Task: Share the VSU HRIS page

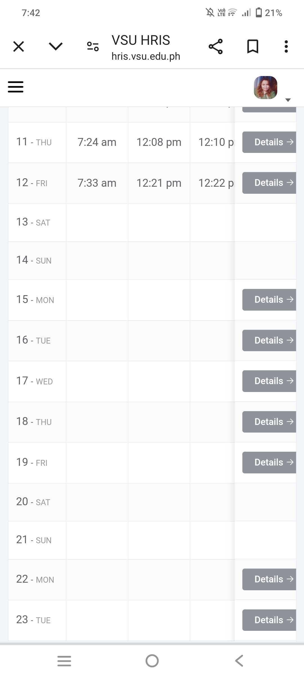Action: (216, 46)
